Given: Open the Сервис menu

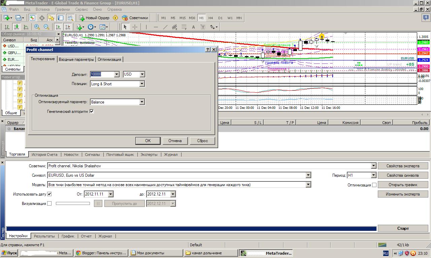Looking at the screenshot, I should click(82, 9).
